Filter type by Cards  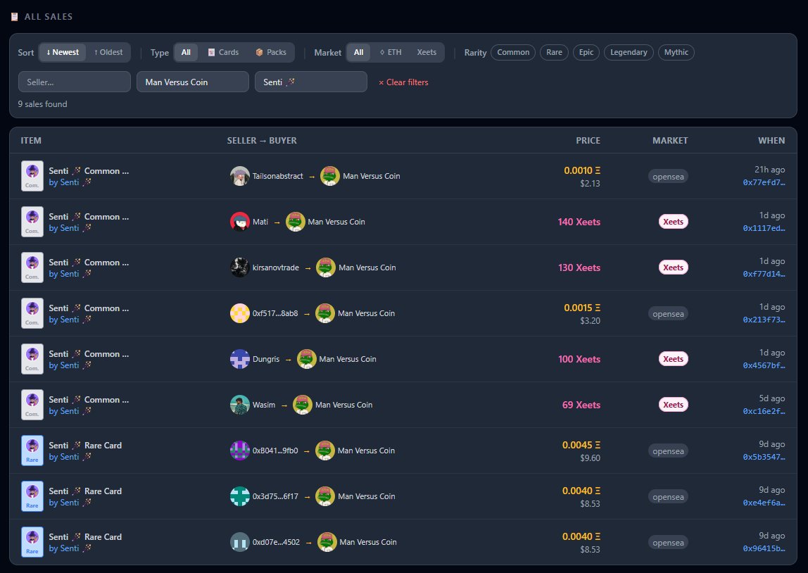(x=223, y=52)
